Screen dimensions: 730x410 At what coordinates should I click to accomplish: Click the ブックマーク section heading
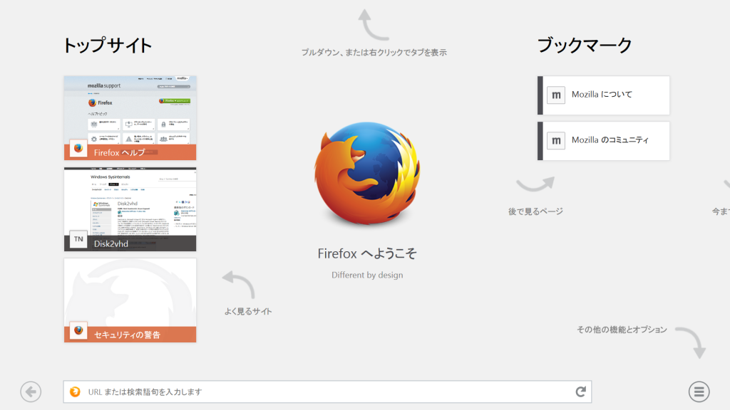coord(584,44)
